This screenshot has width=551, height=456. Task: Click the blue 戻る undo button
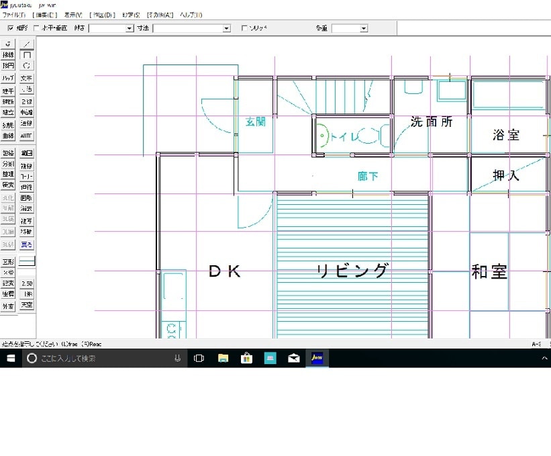pos(27,244)
